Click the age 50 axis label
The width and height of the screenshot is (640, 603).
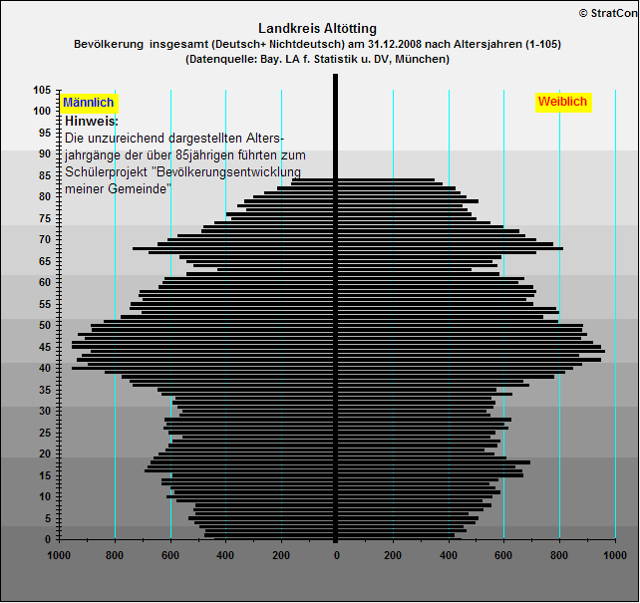pyautogui.click(x=45, y=325)
